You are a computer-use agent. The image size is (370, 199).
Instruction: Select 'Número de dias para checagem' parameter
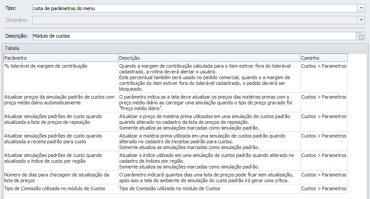tap(61, 177)
